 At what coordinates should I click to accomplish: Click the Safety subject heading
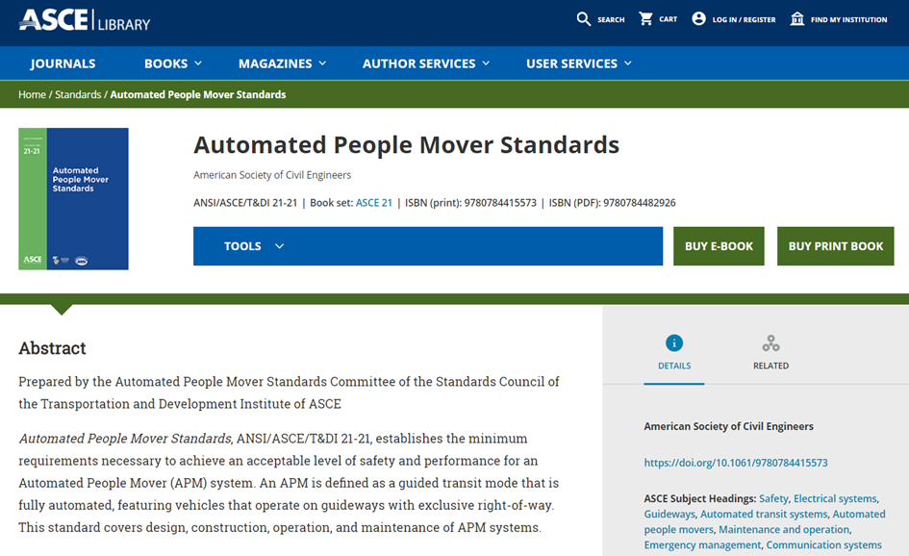click(x=773, y=498)
